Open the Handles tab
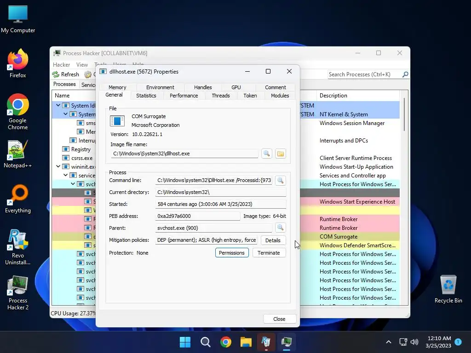Image resolution: width=471 pixels, height=353 pixels. click(203, 87)
